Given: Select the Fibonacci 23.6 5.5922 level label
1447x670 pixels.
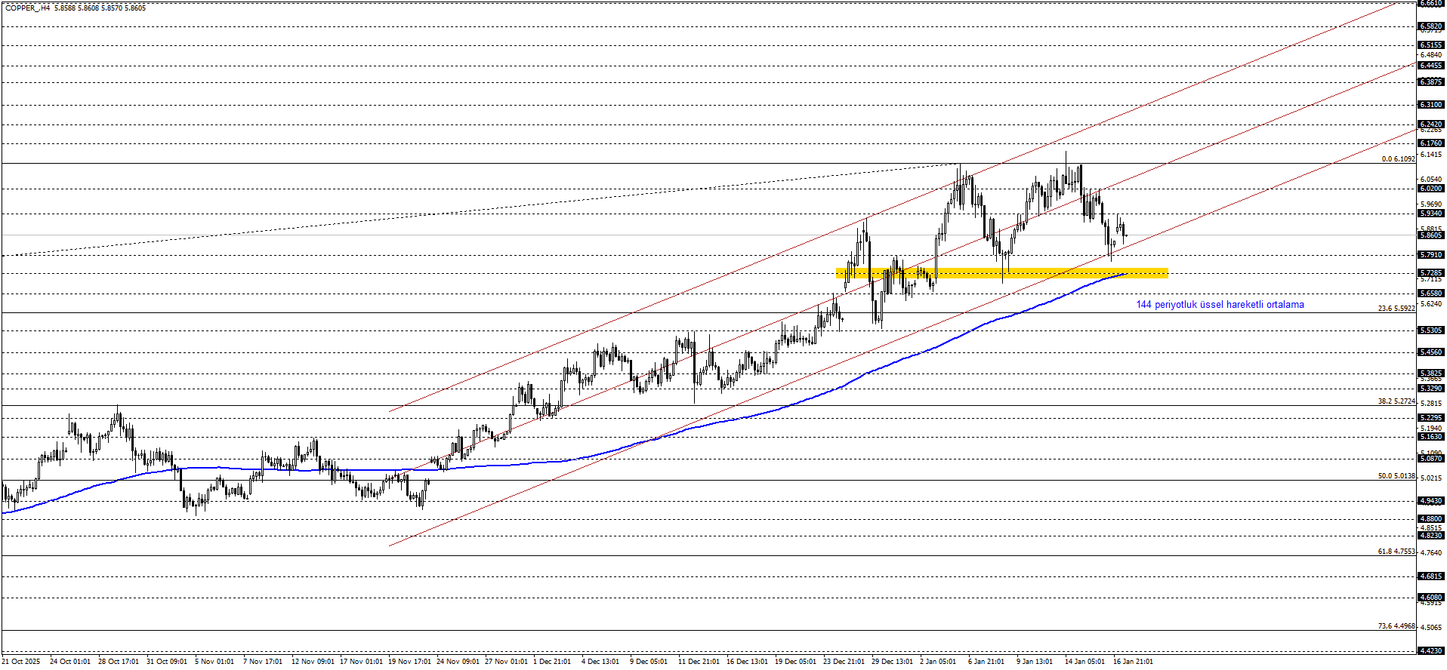Looking at the screenshot, I should click(x=1396, y=309).
